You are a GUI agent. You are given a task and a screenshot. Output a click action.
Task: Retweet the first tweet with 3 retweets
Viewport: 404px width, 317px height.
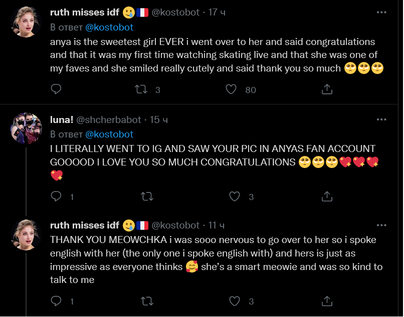(x=142, y=89)
